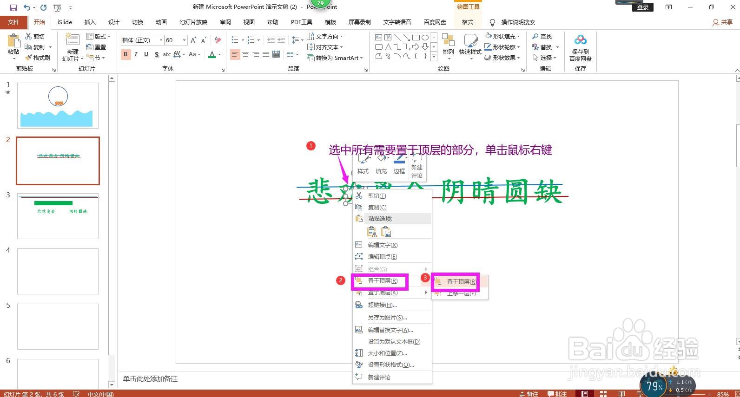Click the Comments (批注) status bar button
The image size is (740, 397).
557,393
